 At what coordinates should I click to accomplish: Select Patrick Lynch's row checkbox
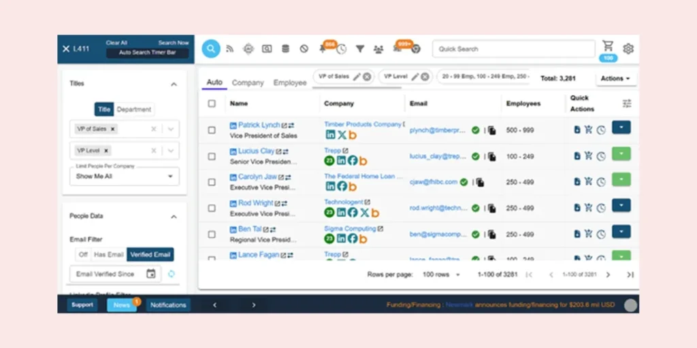(212, 130)
